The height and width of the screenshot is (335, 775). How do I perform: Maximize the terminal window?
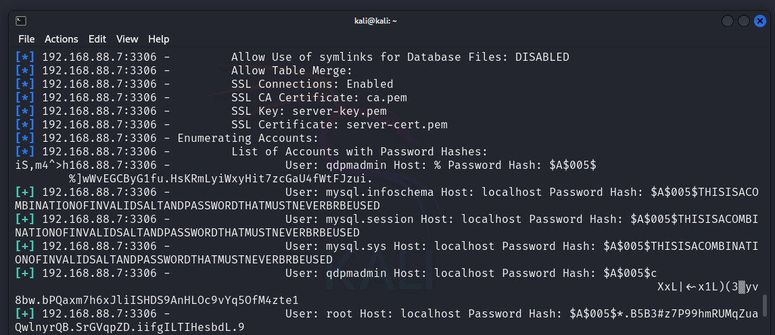[x=743, y=21]
